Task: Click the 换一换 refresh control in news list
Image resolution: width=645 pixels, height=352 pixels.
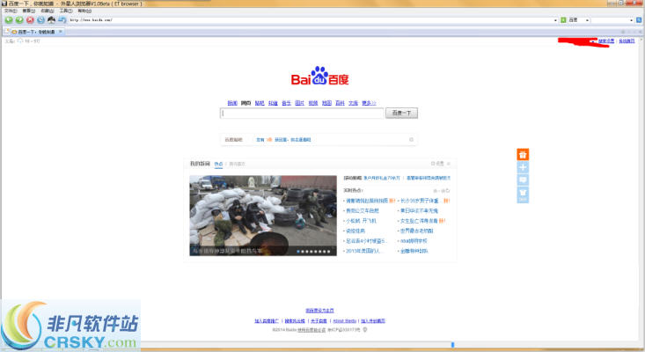Action: click(x=442, y=191)
